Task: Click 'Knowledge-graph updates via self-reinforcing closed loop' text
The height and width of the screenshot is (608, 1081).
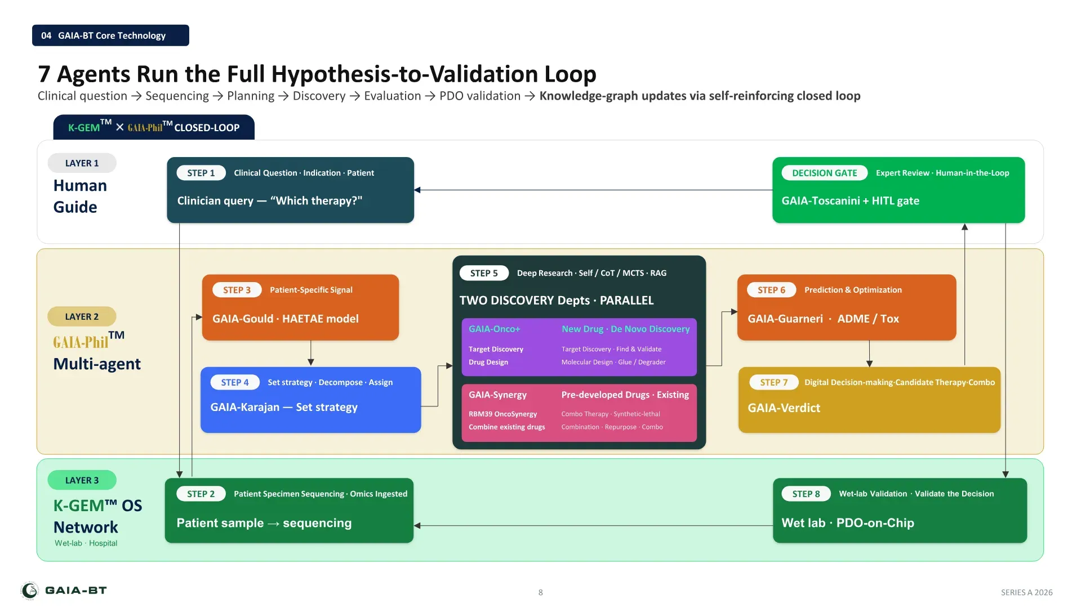Action: pyautogui.click(x=700, y=96)
